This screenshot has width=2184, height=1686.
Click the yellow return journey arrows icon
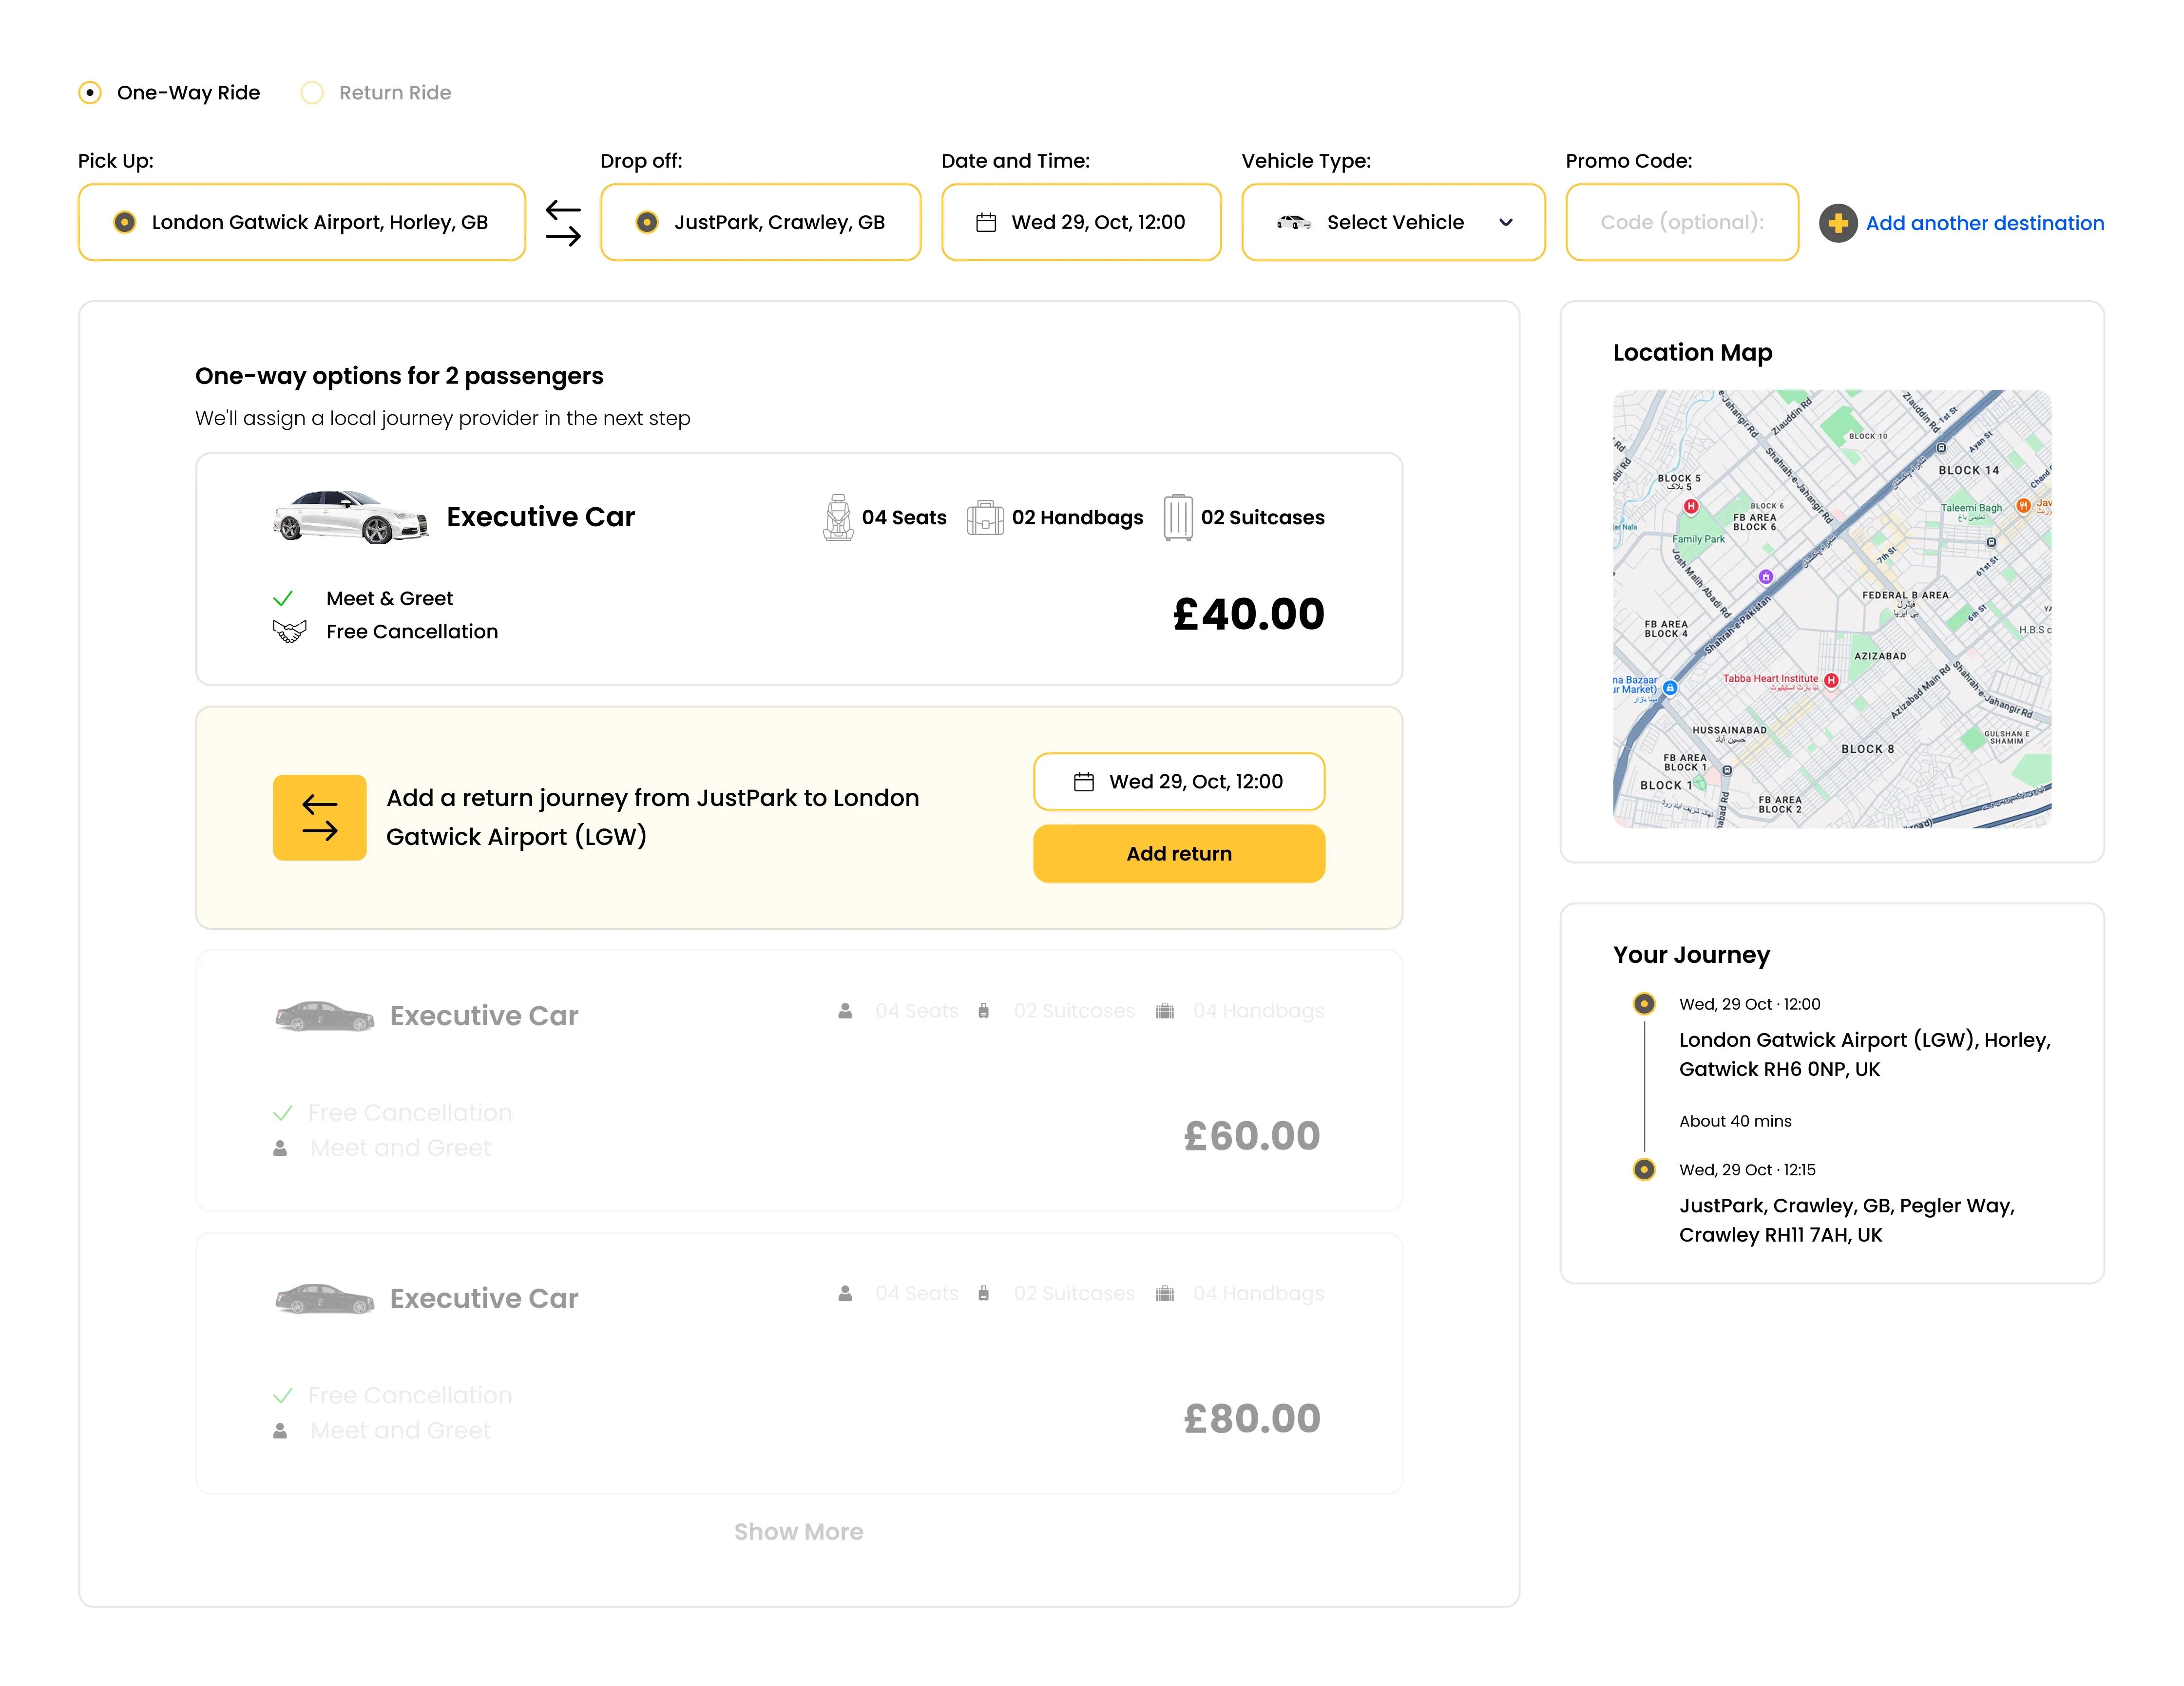pyautogui.click(x=319, y=817)
